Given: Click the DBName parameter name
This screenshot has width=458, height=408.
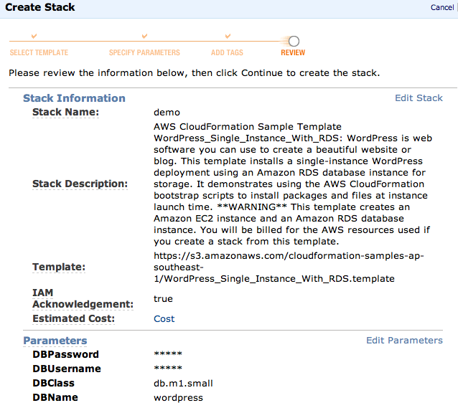Looking at the screenshot, I should [x=55, y=397].
